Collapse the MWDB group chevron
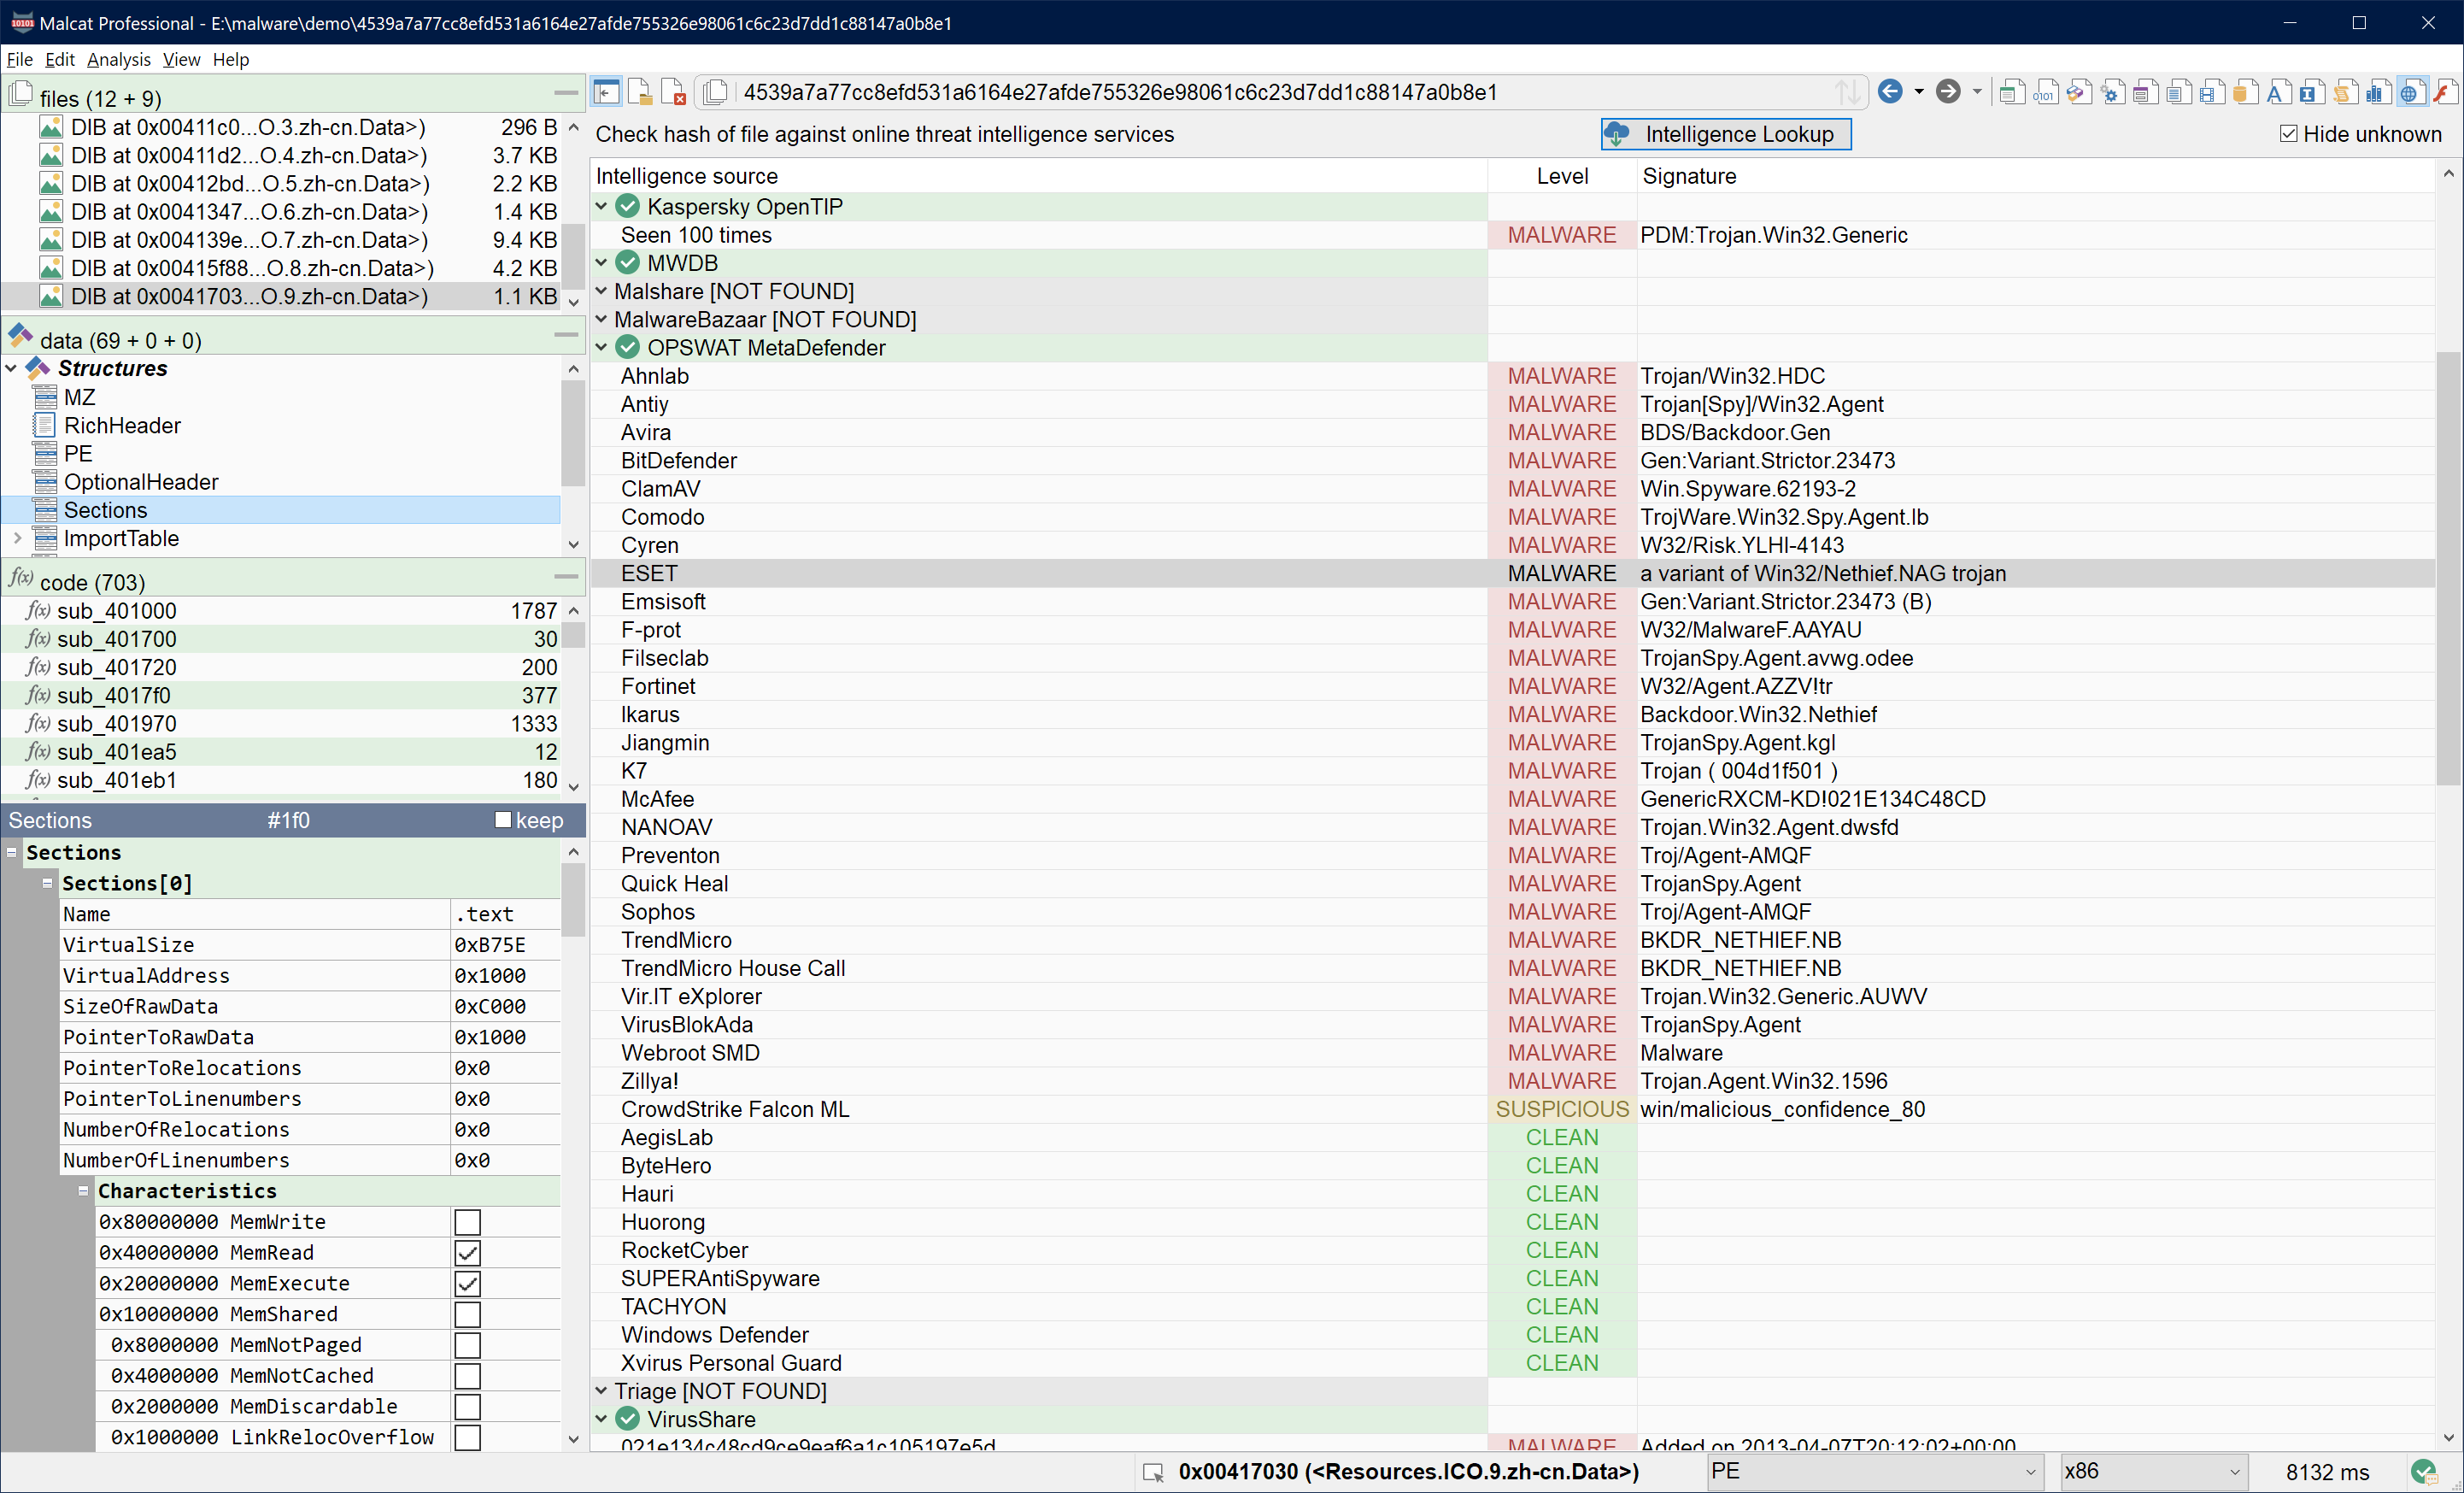 pos(602,262)
